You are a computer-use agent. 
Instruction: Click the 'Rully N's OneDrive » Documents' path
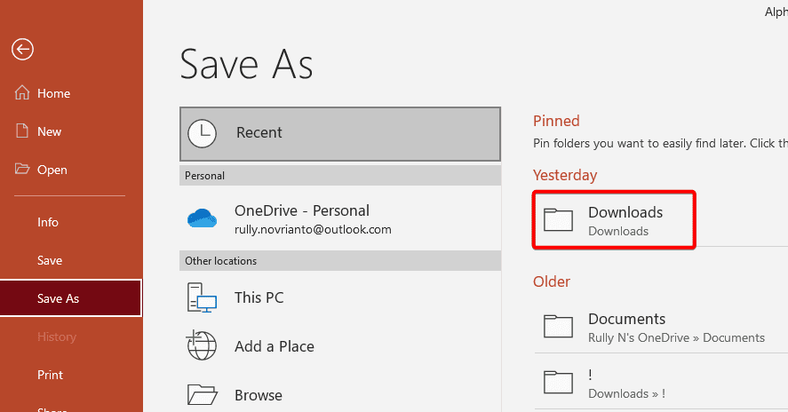(676, 337)
